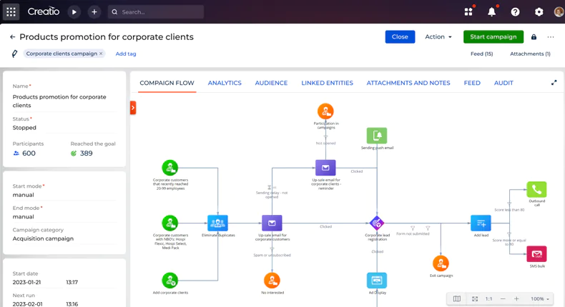Image resolution: width=565 pixels, height=307 pixels.
Task: Open the app launcher grid icon
Action: click(x=11, y=12)
